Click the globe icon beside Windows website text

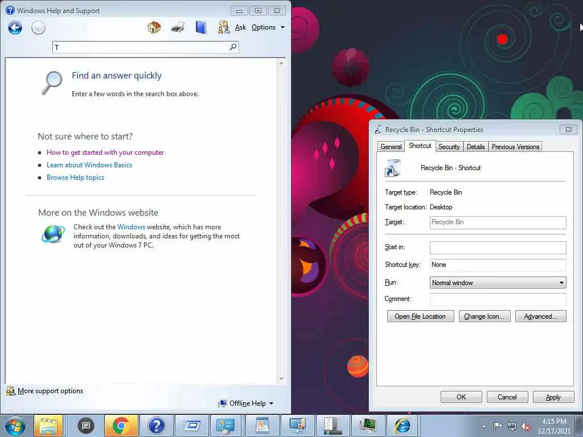(53, 234)
